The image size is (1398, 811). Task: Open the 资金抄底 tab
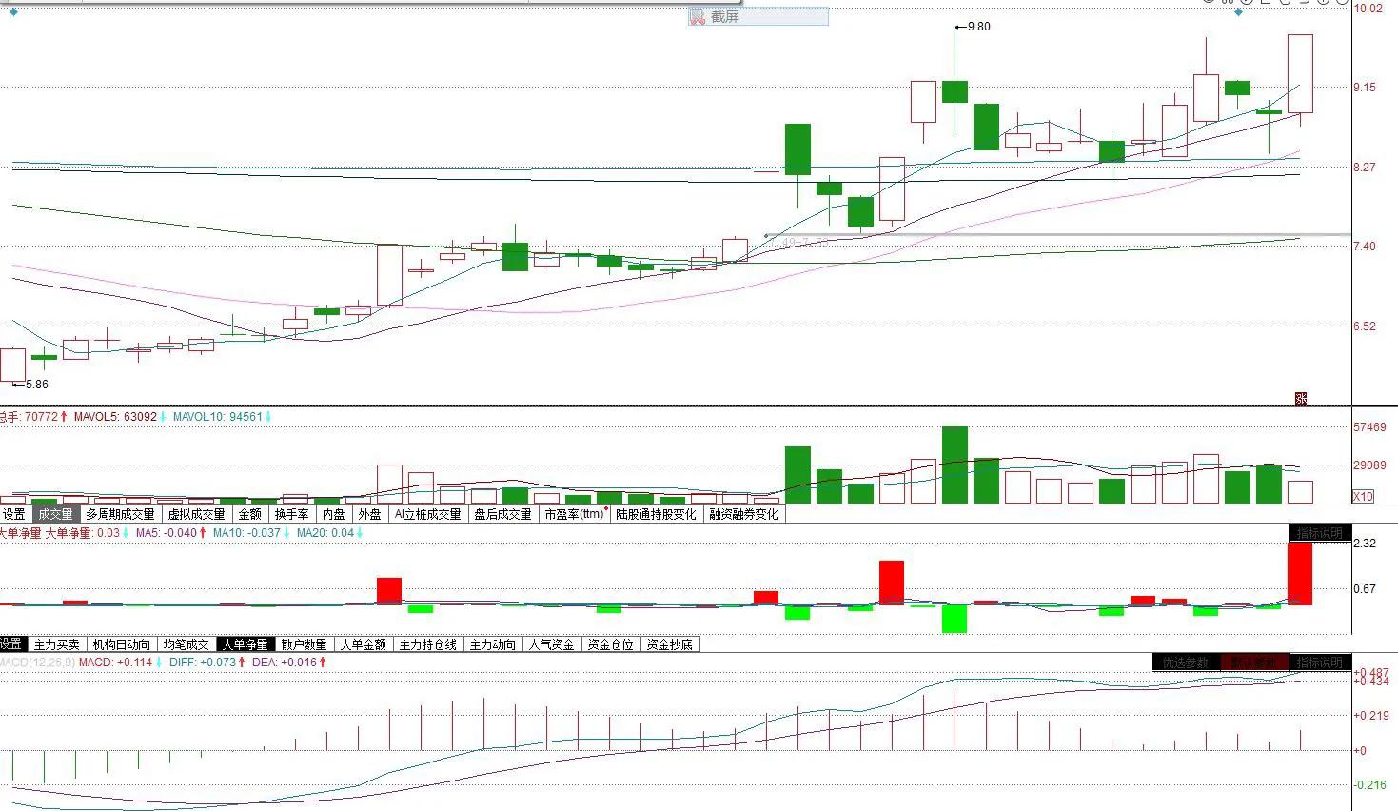click(x=670, y=644)
